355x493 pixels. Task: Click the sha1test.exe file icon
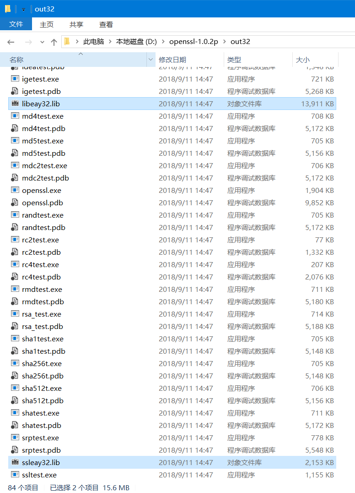[x=15, y=339]
